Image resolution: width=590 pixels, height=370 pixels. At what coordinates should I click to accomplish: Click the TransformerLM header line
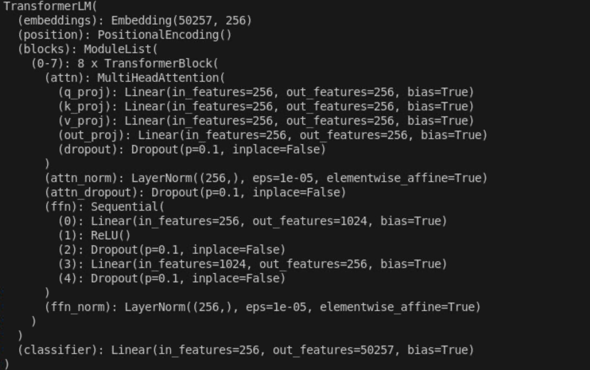(x=50, y=6)
